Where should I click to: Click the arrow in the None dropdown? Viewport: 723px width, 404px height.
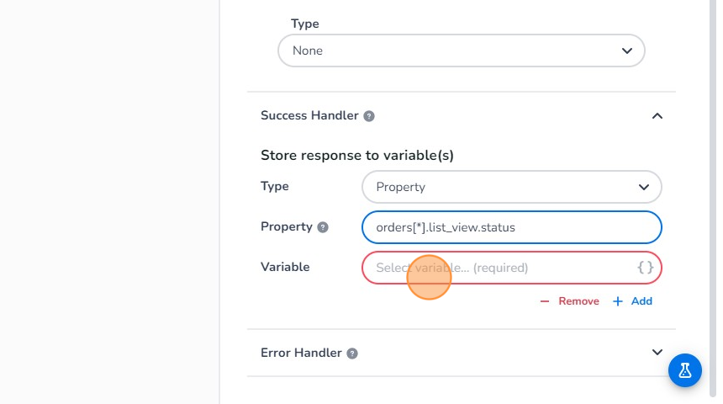626,50
